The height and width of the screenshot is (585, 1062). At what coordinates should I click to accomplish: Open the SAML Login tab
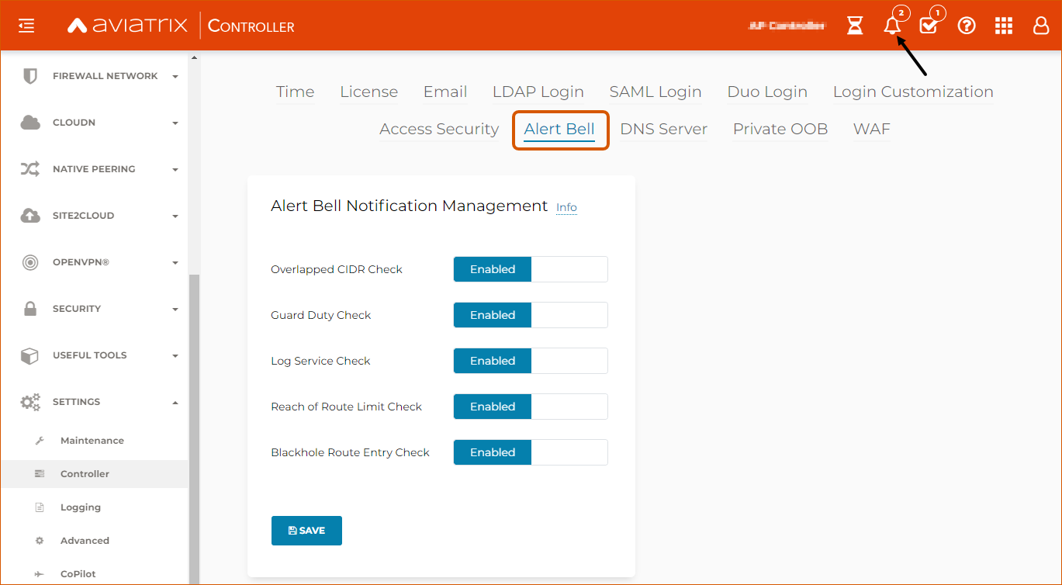tap(655, 91)
